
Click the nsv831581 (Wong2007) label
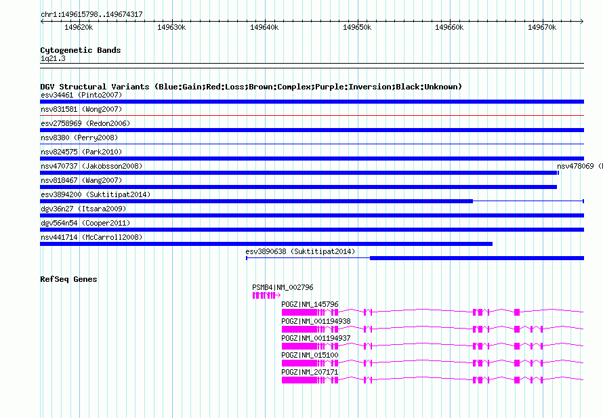point(81,109)
